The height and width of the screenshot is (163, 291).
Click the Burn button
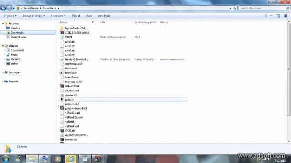pos(89,16)
